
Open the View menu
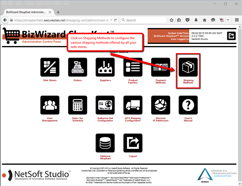19,3
